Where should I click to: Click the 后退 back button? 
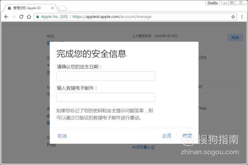pyautogui.click(x=167, y=136)
